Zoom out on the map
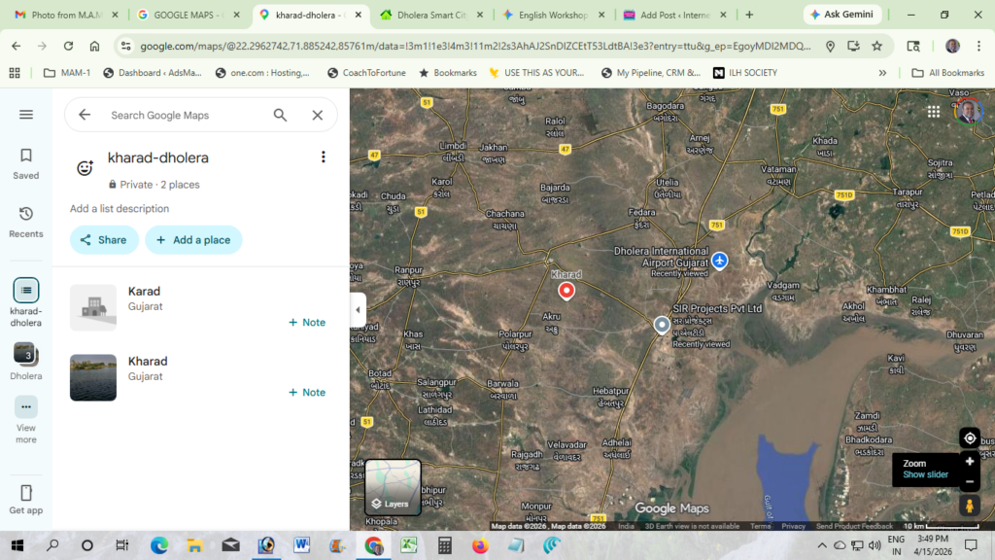This screenshot has width=995, height=560. tap(970, 482)
